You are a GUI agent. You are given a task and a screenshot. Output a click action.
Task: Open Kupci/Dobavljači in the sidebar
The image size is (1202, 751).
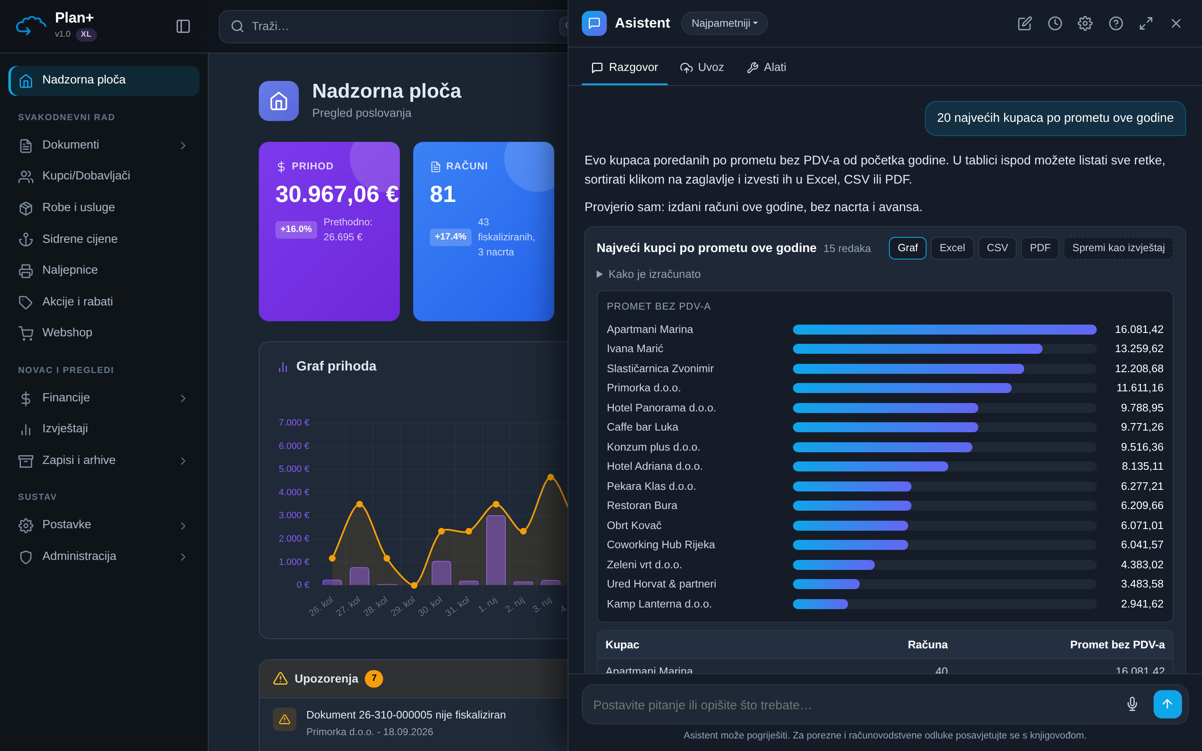click(104, 176)
